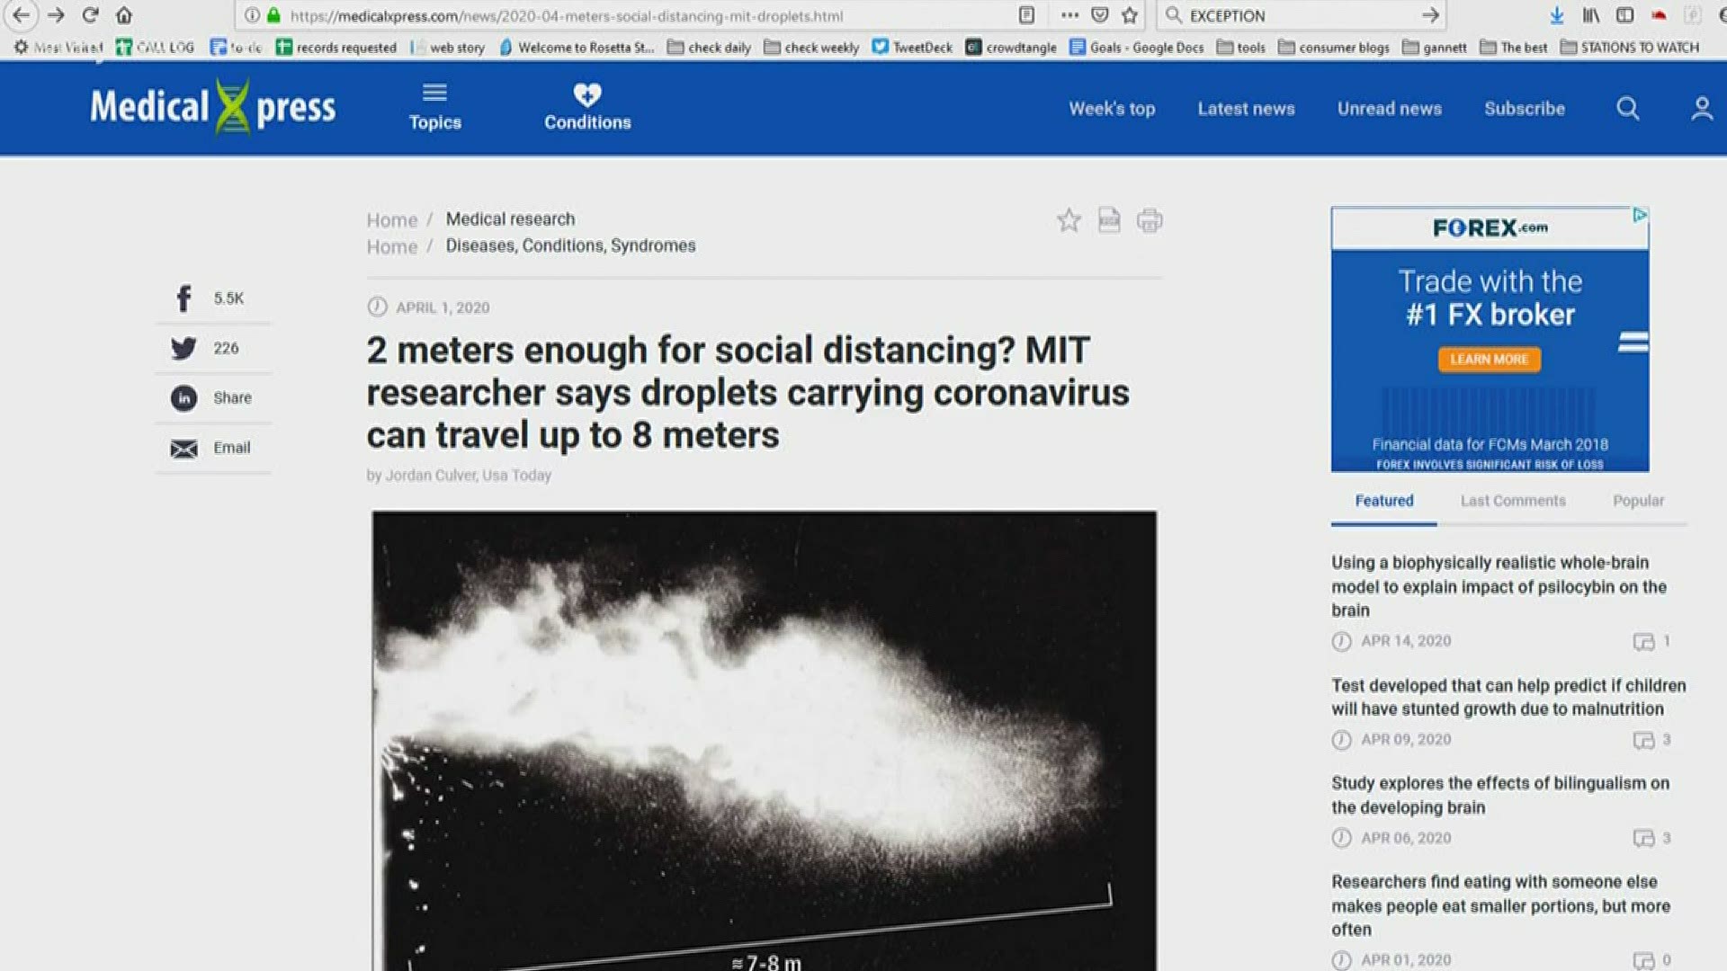The height and width of the screenshot is (971, 1727).
Task: Expand gannett bookmark folder
Action: pos(1435,48)
